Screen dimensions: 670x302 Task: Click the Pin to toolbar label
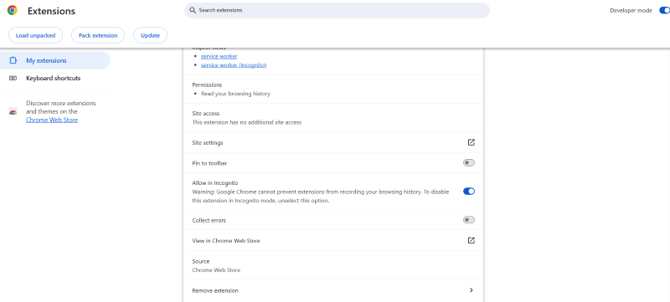pos(209,163)
